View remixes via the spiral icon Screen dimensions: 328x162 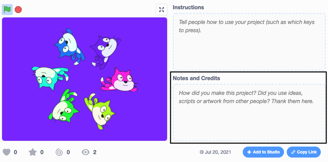tap(59, 152)
